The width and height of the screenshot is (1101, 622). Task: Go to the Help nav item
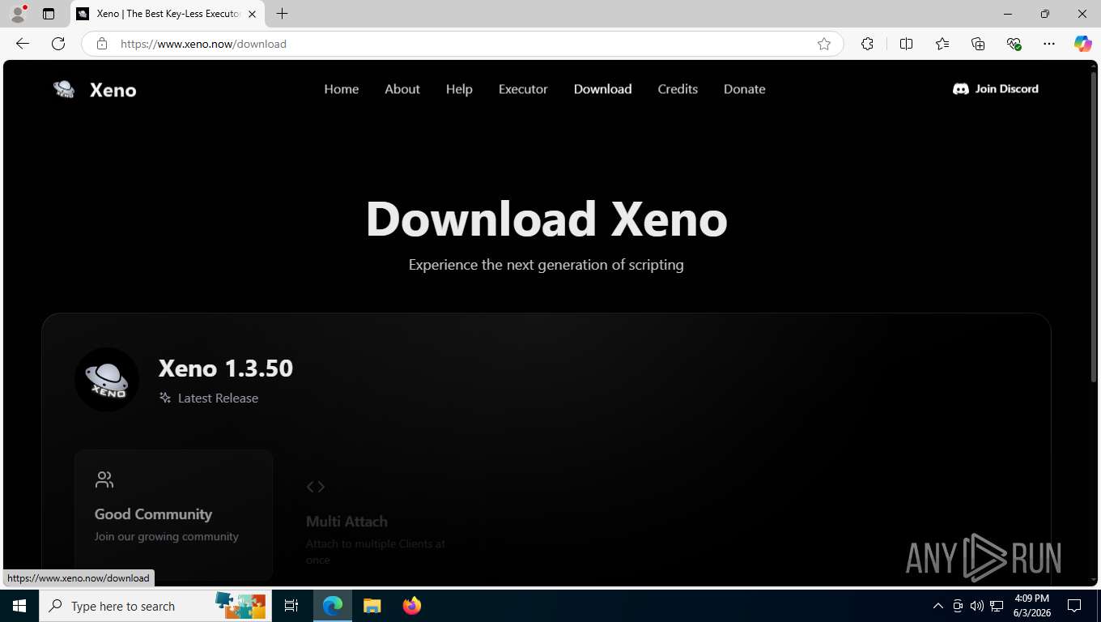tap(459, 89)
